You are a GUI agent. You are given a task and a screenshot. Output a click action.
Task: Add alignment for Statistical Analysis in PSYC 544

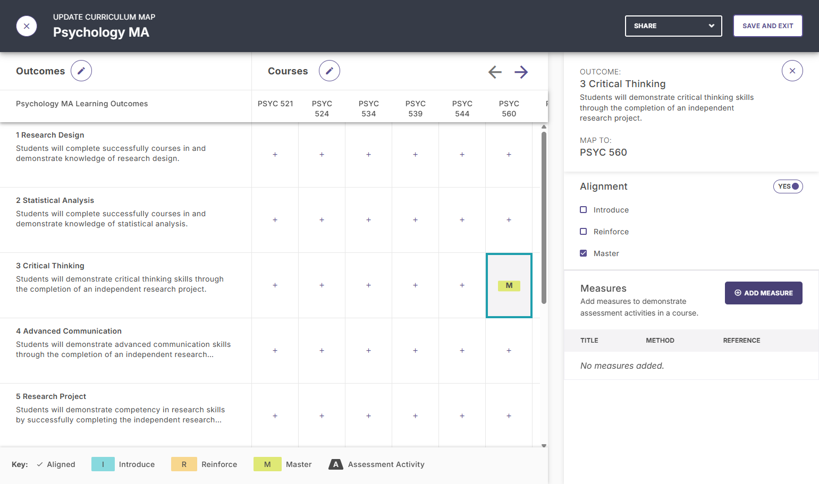click(462, 220)
